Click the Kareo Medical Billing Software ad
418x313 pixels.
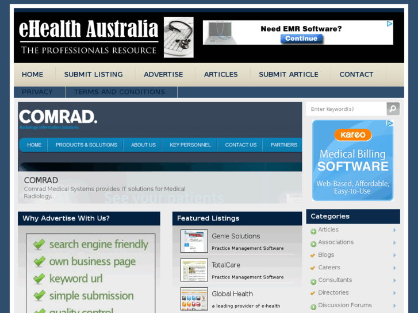click(352, 160)
